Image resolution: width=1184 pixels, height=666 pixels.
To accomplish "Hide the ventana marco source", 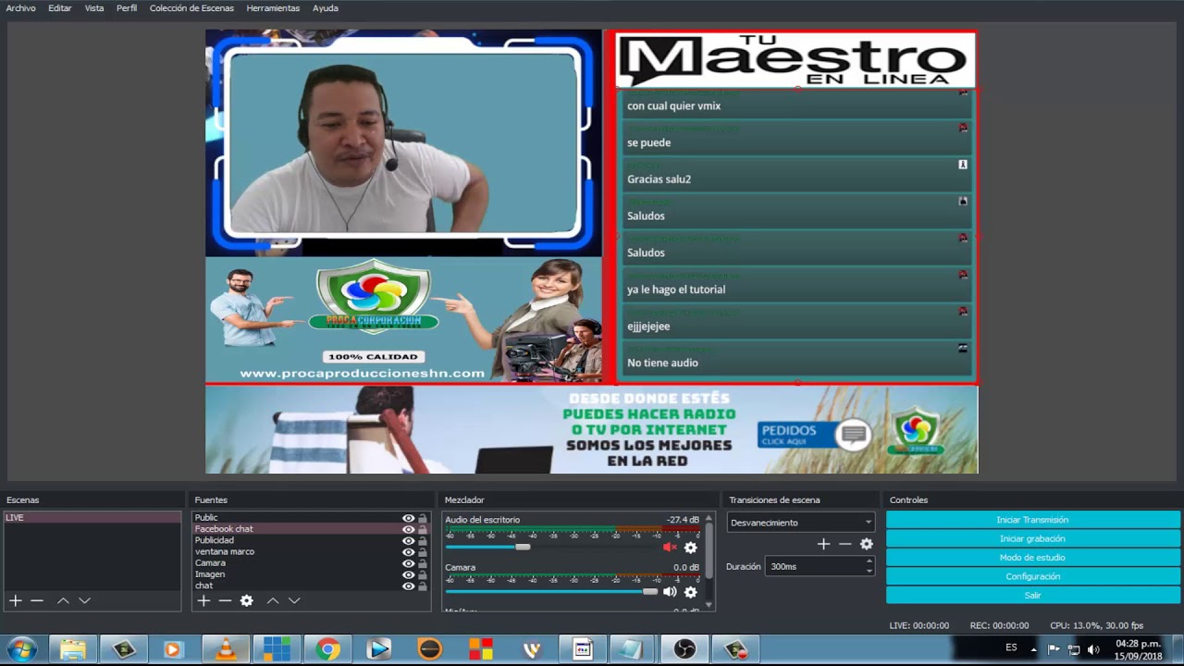I will 408,552.
